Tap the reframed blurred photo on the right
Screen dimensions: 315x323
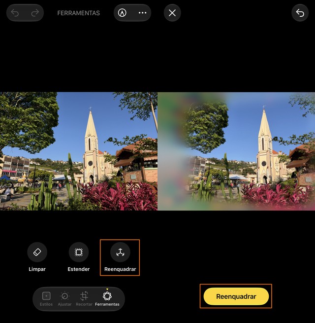click(x=236, y=151)
